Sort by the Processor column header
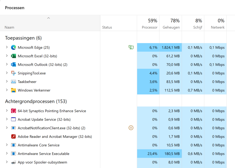 148,23
